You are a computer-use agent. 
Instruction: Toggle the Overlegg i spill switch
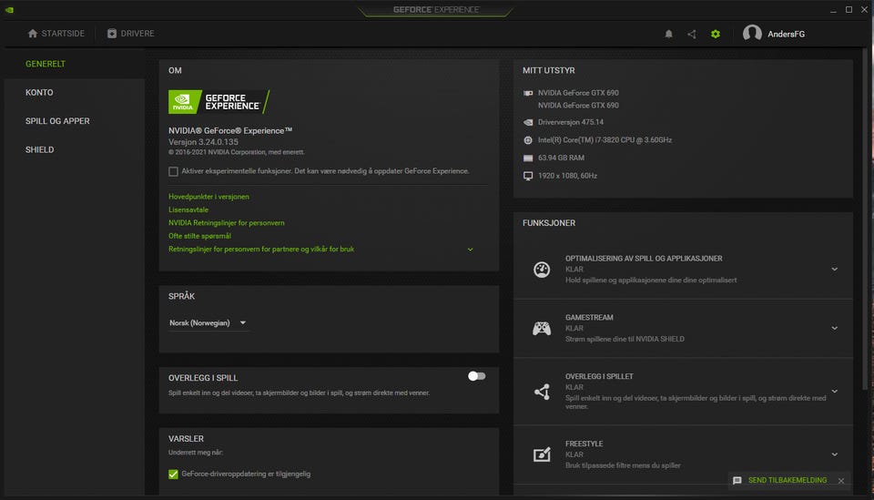[476, 376]
